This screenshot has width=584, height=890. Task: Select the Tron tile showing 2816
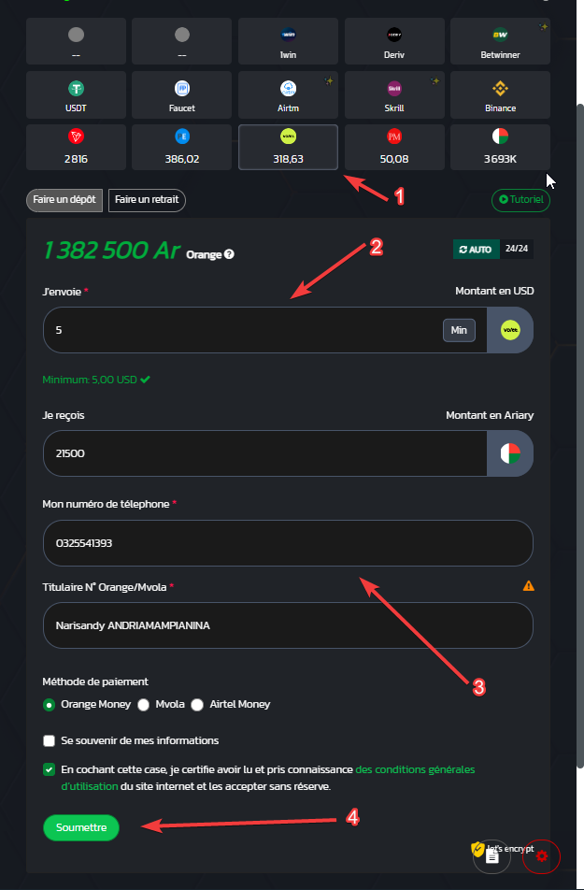coord(76,147)
